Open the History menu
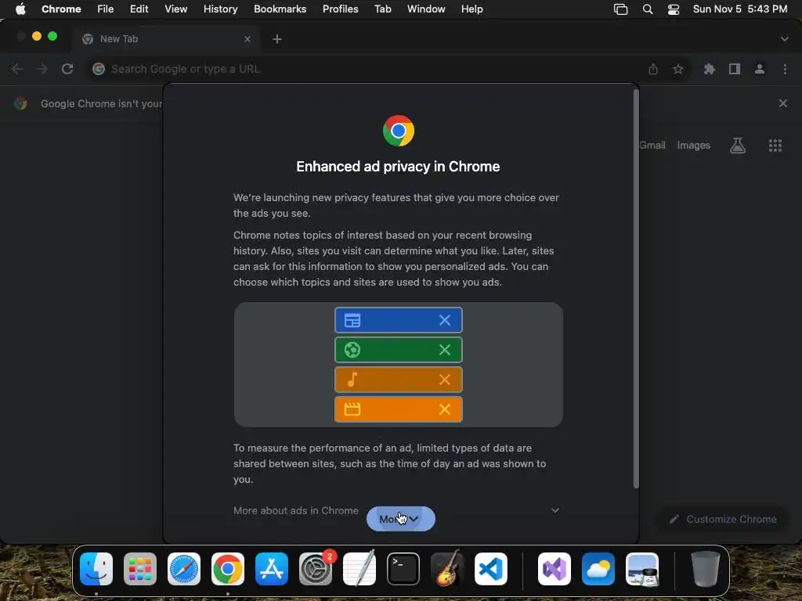This screenshot has width=802, height=601. (x=220, y=9)
